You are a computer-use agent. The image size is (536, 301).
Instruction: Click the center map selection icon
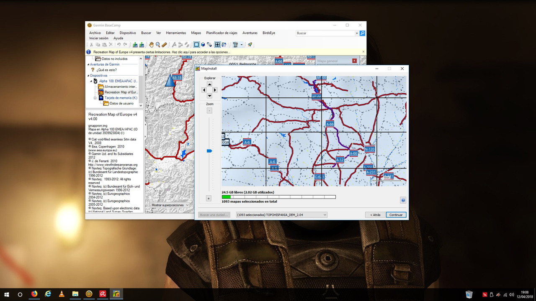pyautogui.click(x=217, y=44)
